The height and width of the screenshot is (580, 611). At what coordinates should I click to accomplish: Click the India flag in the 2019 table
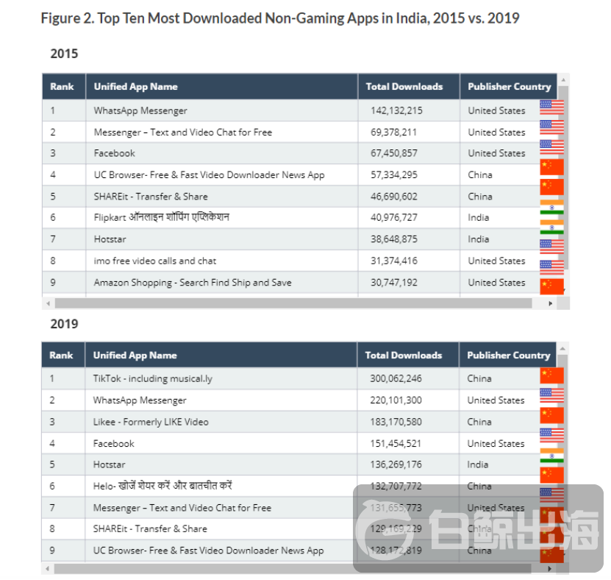tap(551, 456)
